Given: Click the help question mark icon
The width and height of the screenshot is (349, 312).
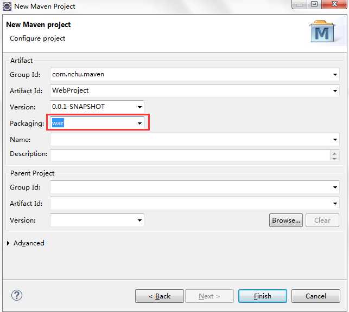Looking at the screenshot, I should tap(17, 296).
